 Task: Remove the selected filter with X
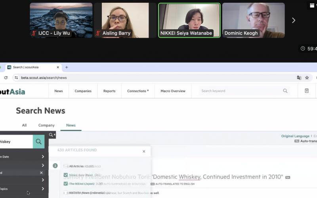(x=41, y=173)
